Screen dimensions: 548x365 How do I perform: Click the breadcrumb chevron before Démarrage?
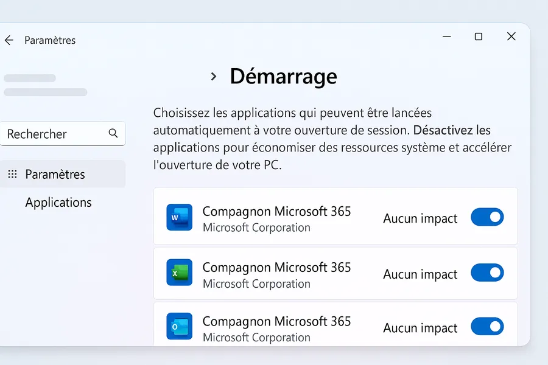(214, 77)
